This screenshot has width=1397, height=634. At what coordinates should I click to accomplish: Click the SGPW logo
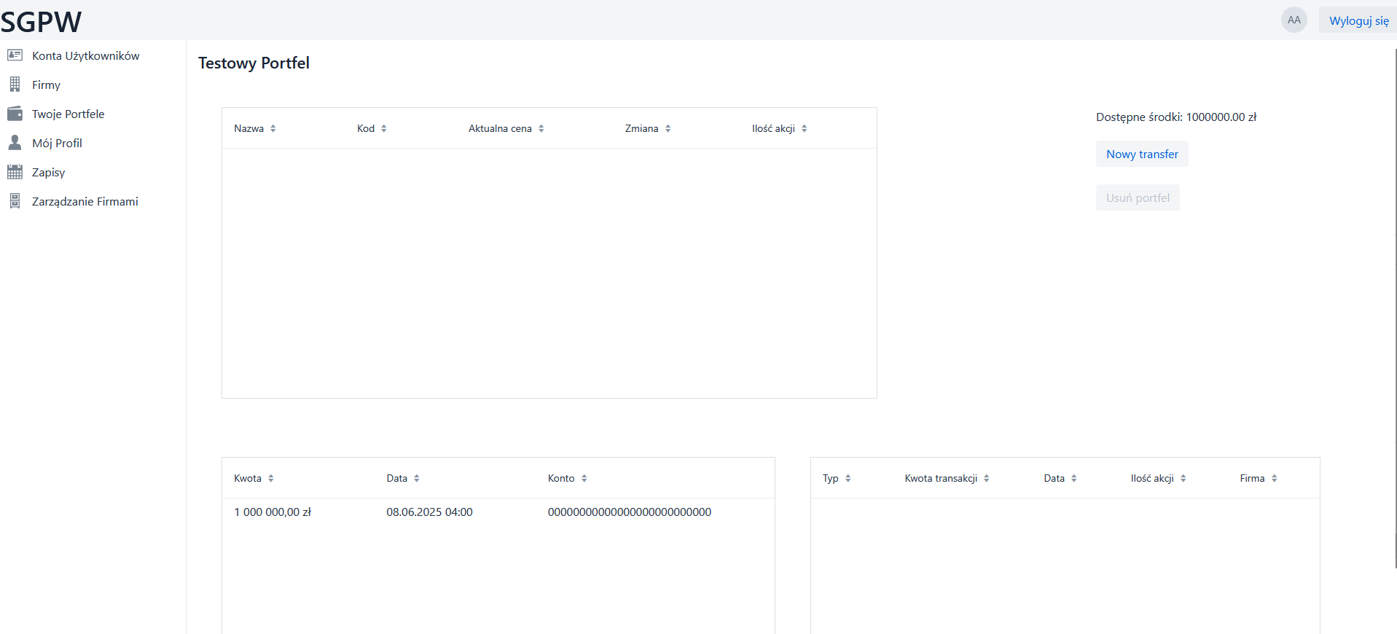pyautogui.click(x=41, y=22)
